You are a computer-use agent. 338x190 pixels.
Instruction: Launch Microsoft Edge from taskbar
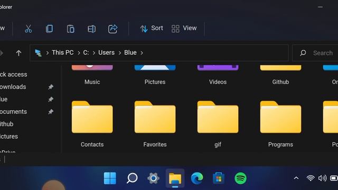pos(197,178)
